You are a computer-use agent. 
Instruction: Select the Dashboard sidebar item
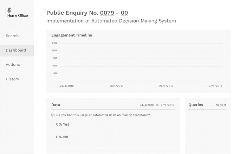(x=17, y=50)
